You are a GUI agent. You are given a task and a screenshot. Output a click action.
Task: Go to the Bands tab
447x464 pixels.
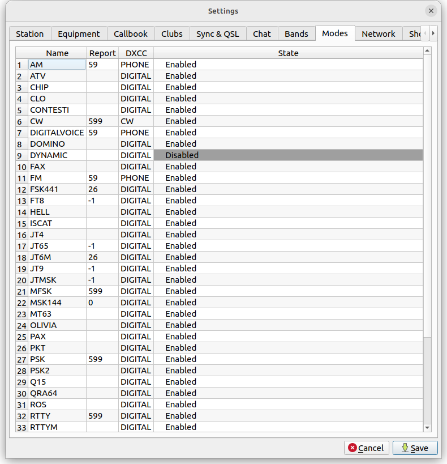(x=296, y=34)
